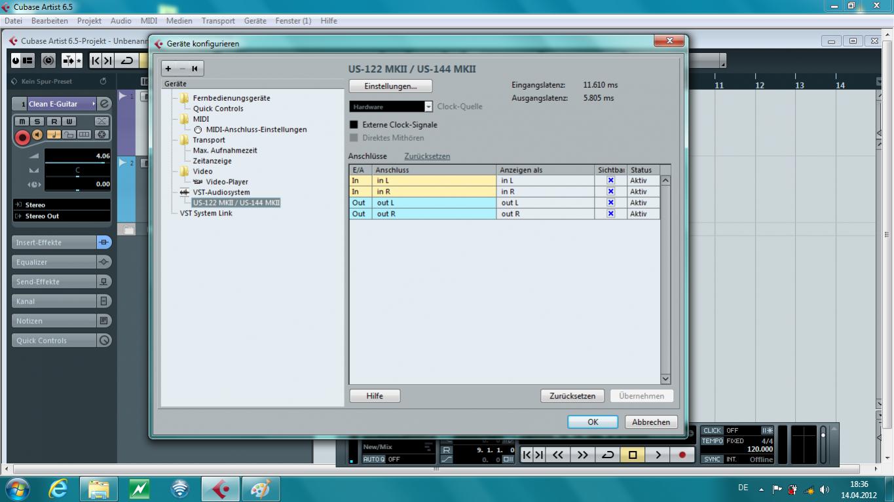The height and width of the screenshot is (502, 894).
Task: Click the record button in transport panel
Action: 682,455
